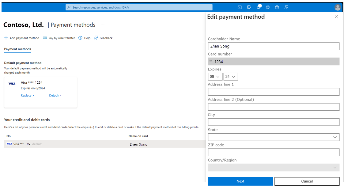Open the ellipsis next to Payment methods title
This screenshot has height=187, width=344.
pyautogui.click(x=103, y=25)
